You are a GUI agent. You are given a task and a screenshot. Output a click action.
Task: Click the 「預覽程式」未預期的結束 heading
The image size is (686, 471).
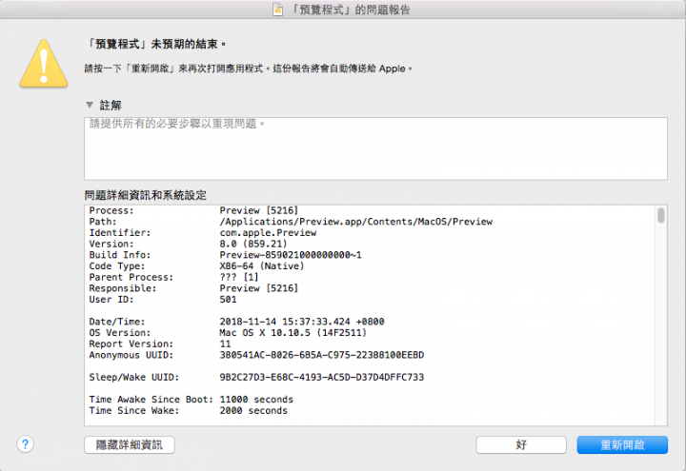point(156,44)
